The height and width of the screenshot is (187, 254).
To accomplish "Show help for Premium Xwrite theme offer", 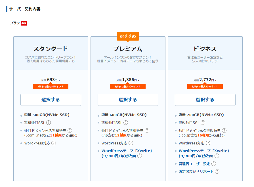I will tap(140, 156).
